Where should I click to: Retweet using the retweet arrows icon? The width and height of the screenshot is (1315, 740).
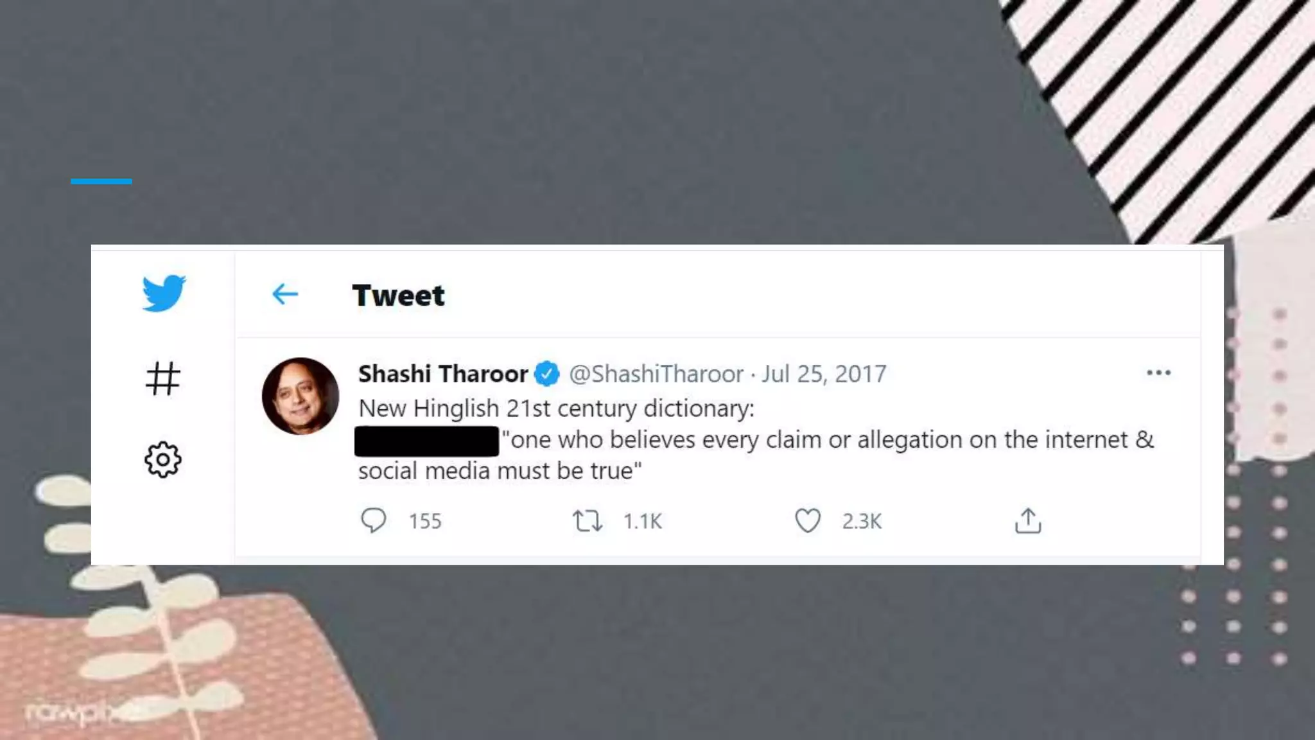coord(588,521)
